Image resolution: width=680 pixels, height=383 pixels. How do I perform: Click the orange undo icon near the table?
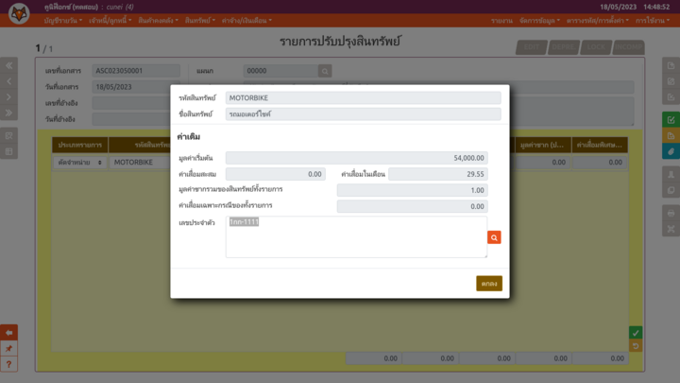coord(636,346)
